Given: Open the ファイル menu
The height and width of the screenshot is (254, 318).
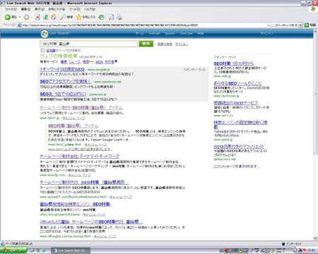Looking at the screenshot, I should 11,9.
